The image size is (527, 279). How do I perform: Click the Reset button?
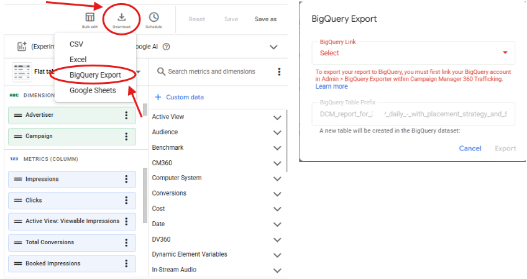pyautogui.click(x=196, y=19)
